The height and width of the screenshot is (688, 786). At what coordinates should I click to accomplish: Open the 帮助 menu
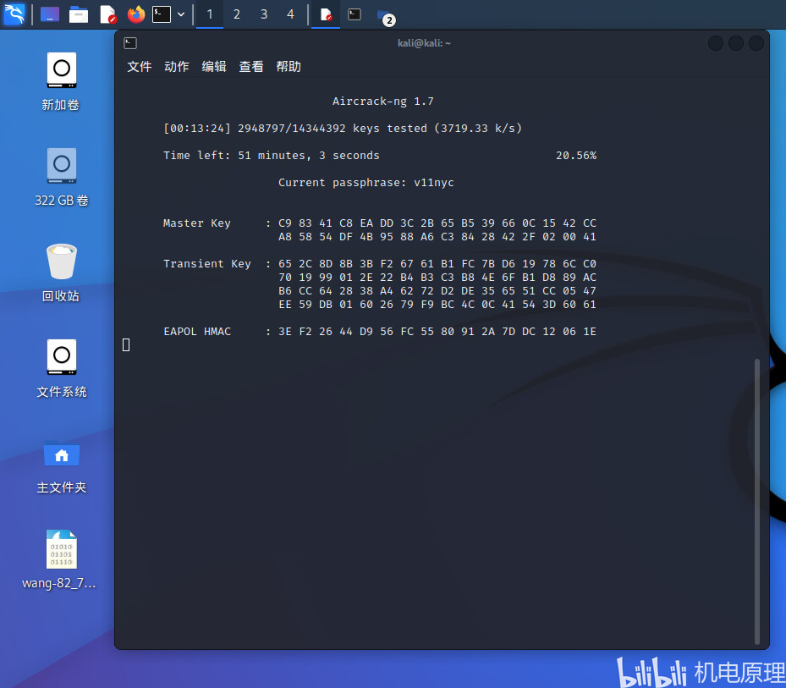289,67
